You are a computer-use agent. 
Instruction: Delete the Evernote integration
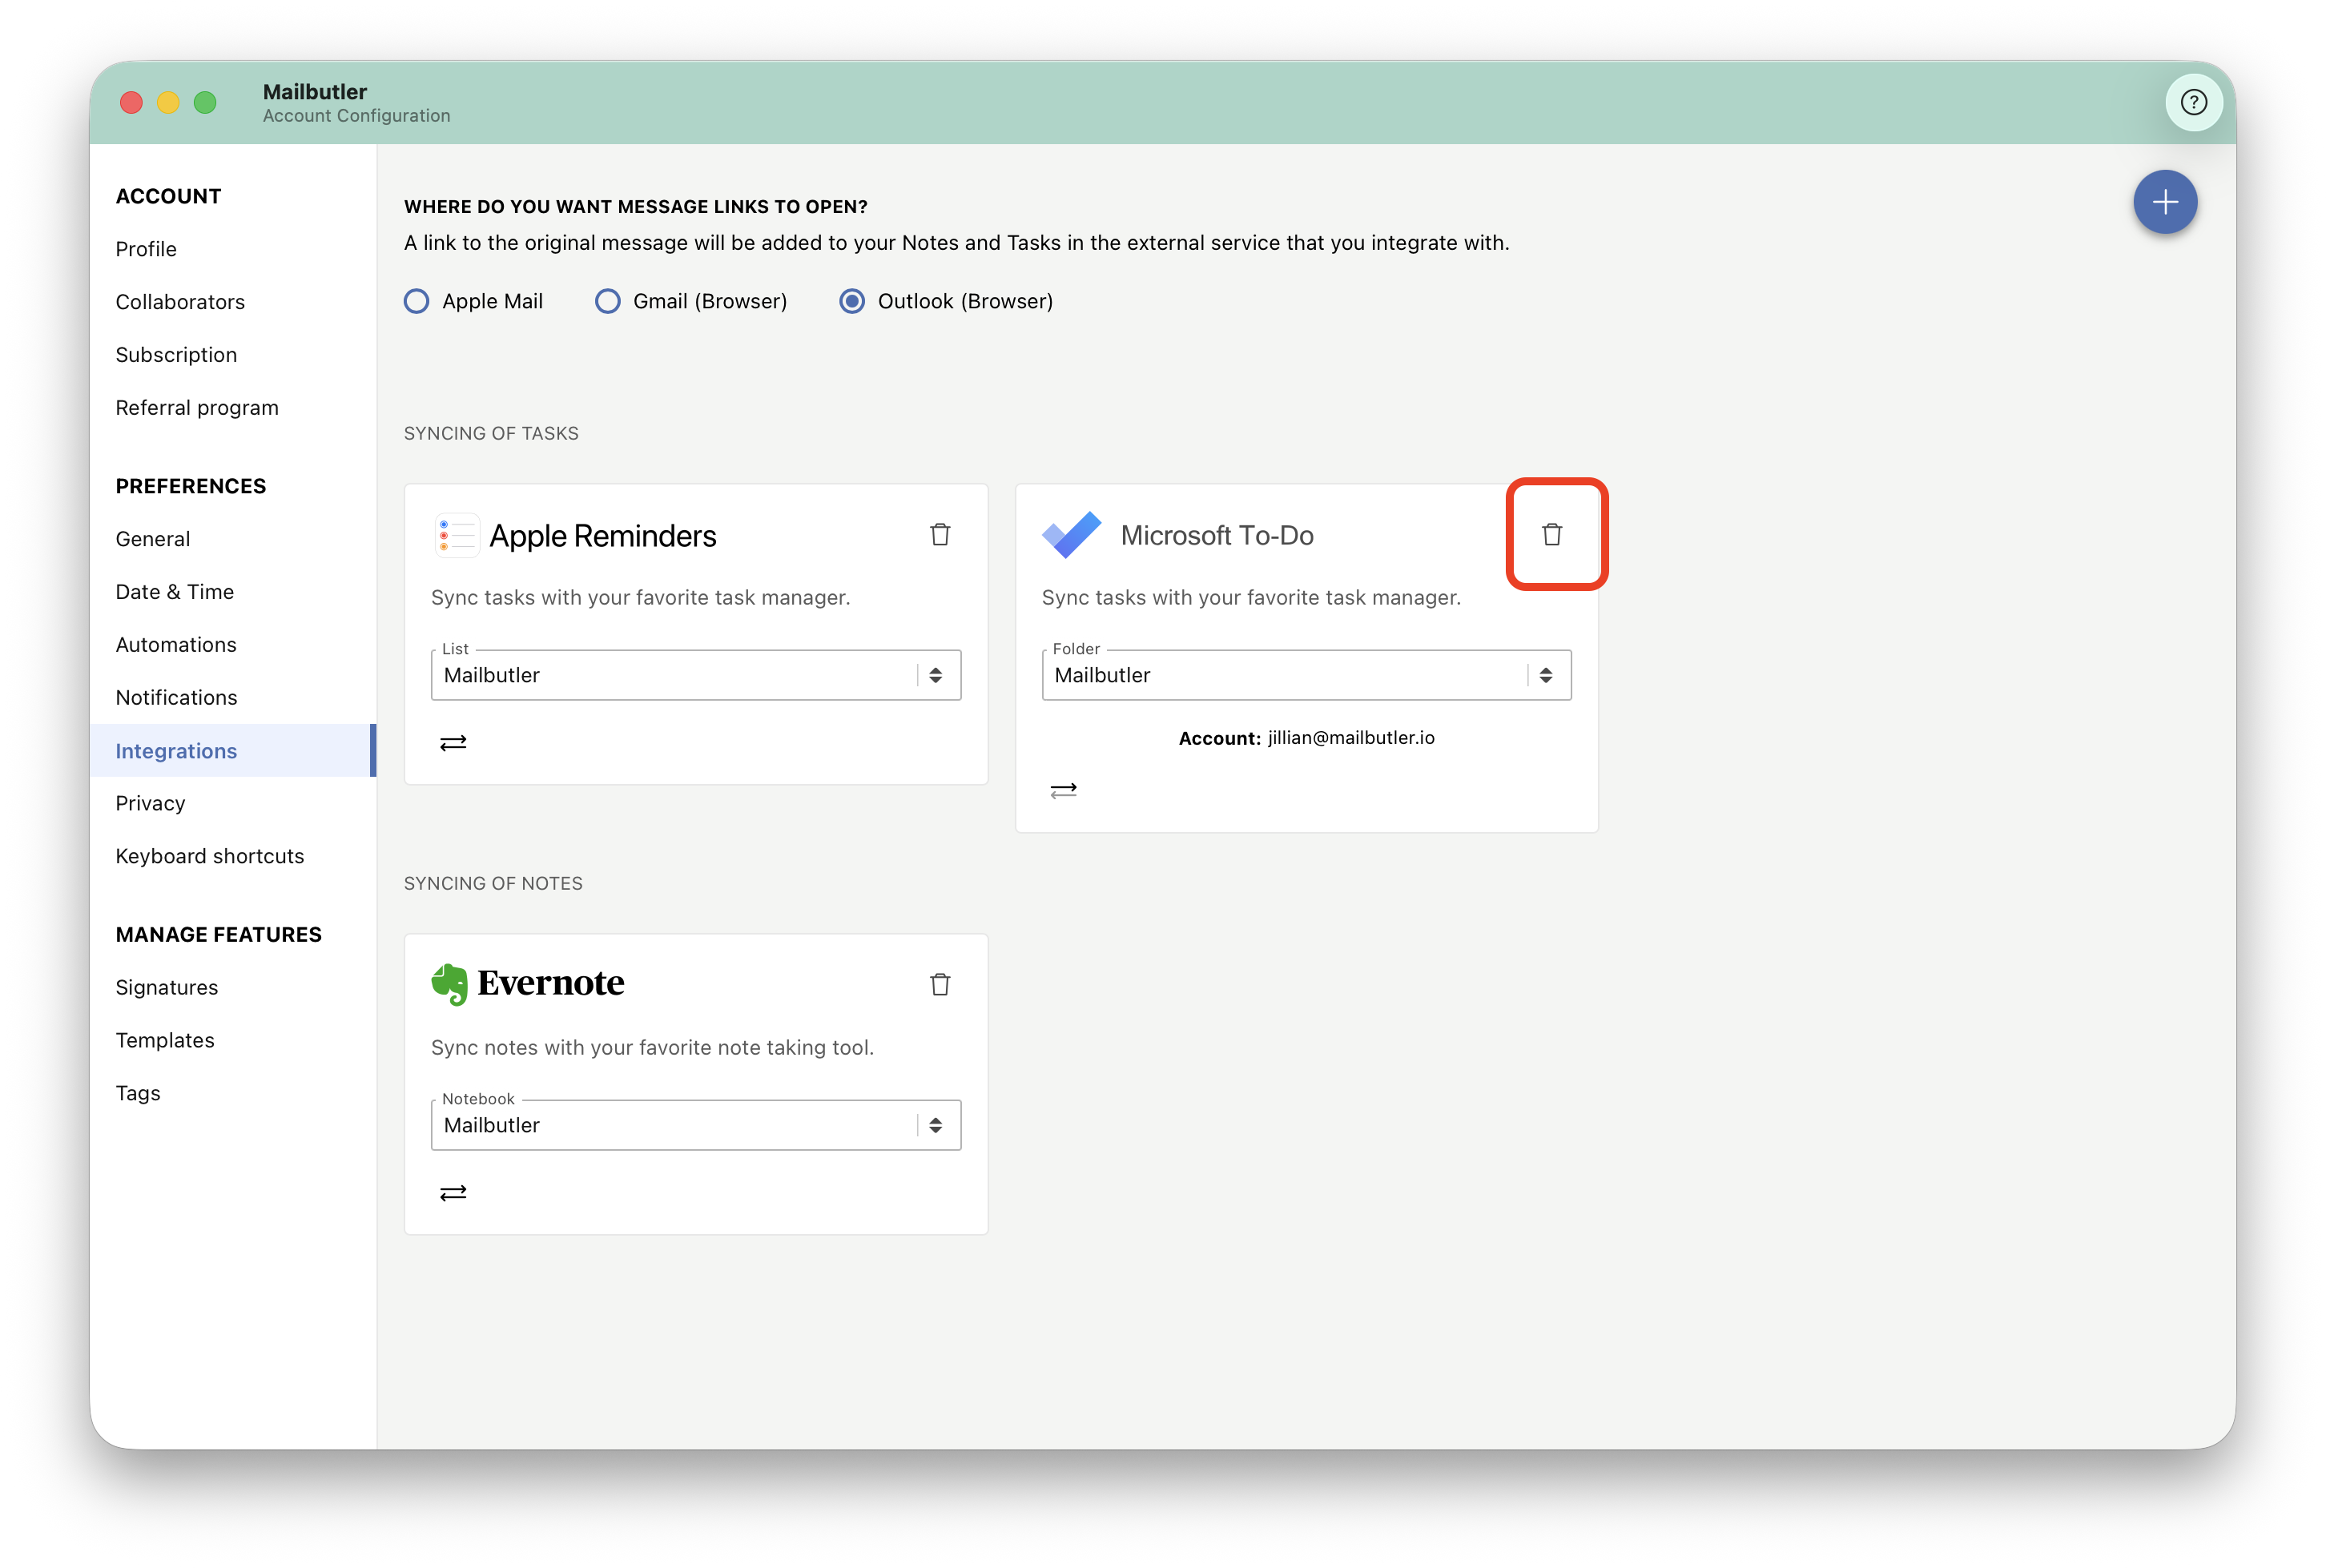939,984
